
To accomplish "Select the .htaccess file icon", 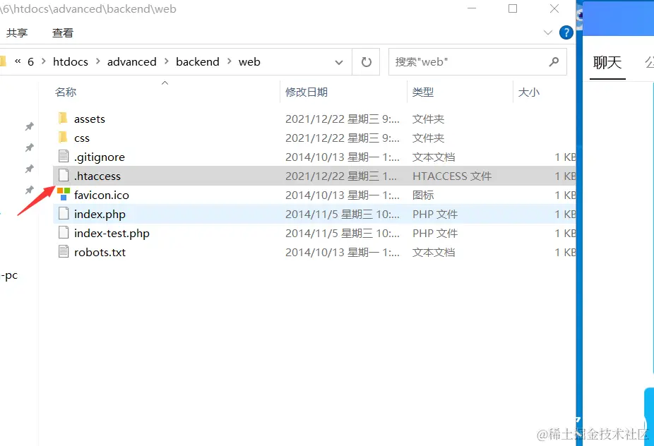I will point(64,176).
